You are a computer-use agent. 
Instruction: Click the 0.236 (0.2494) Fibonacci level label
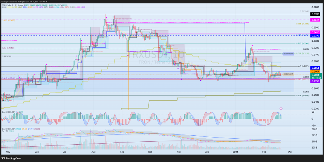coord(303,95)
